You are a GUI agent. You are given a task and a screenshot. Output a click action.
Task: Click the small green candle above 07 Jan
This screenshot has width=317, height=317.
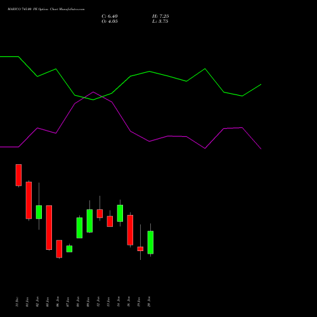[69, 249]
